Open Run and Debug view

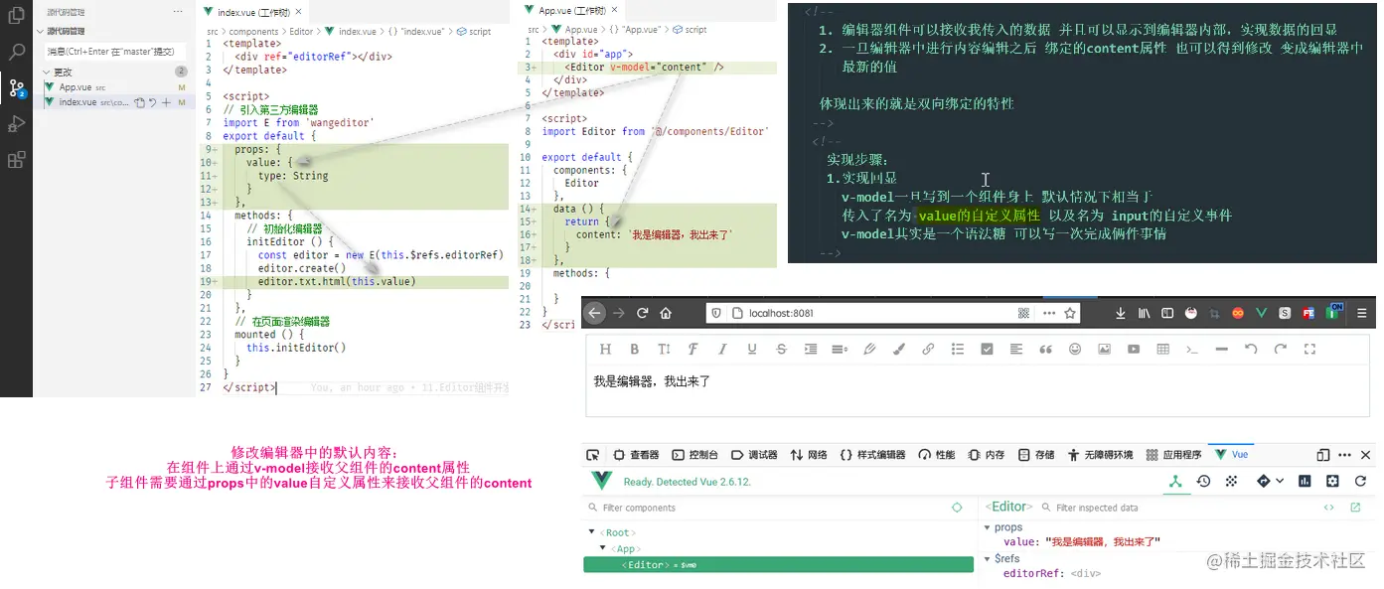click(16, 123)
